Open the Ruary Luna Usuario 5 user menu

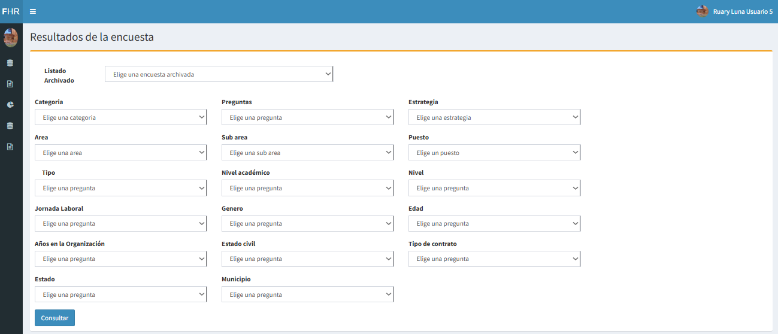coord(743,11)
